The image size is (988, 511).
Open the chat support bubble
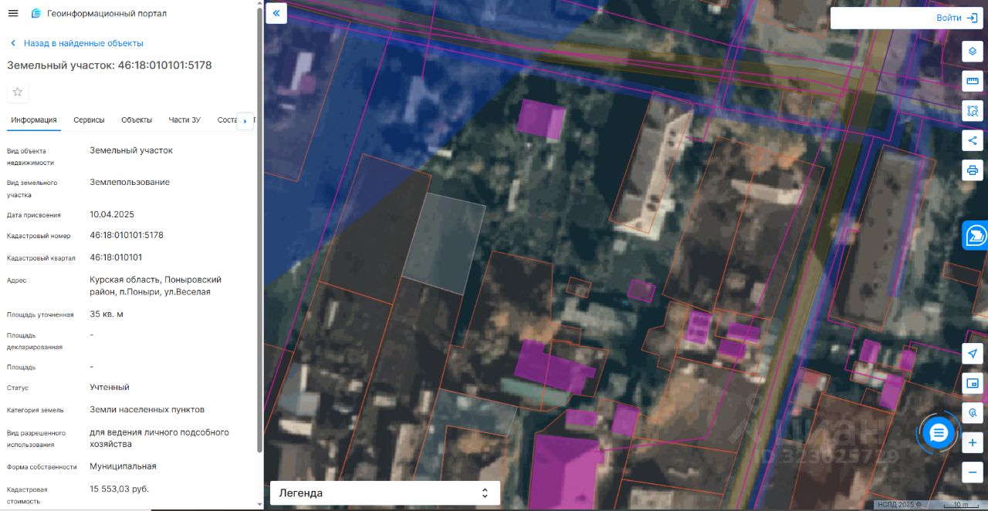(939, 433)
